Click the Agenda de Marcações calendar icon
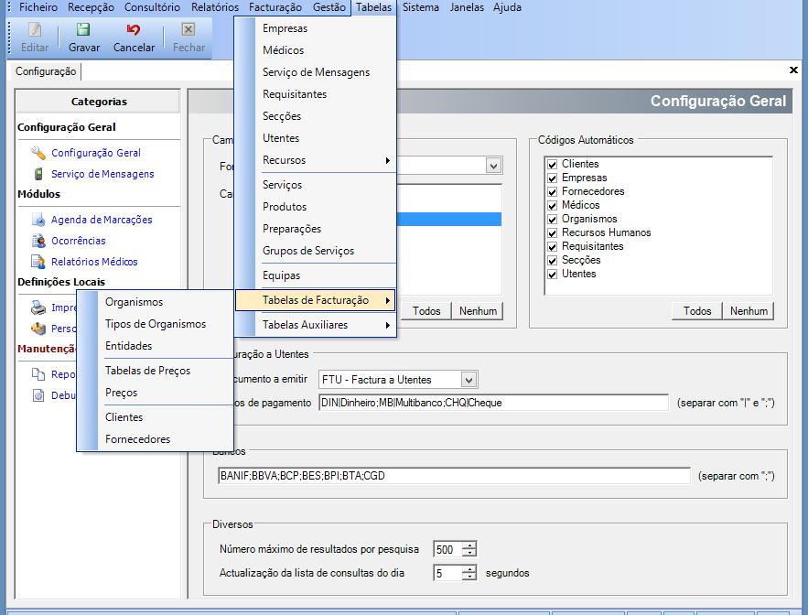 pyautogui.click(x=38, y=220)
